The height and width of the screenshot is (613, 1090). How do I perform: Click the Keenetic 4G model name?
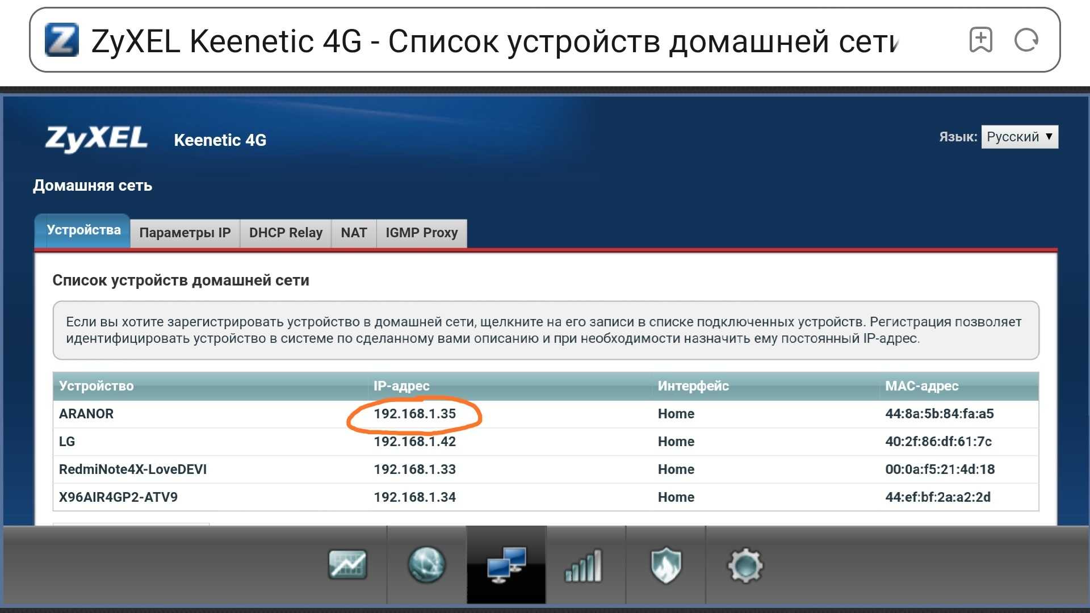tap(220, 140)
